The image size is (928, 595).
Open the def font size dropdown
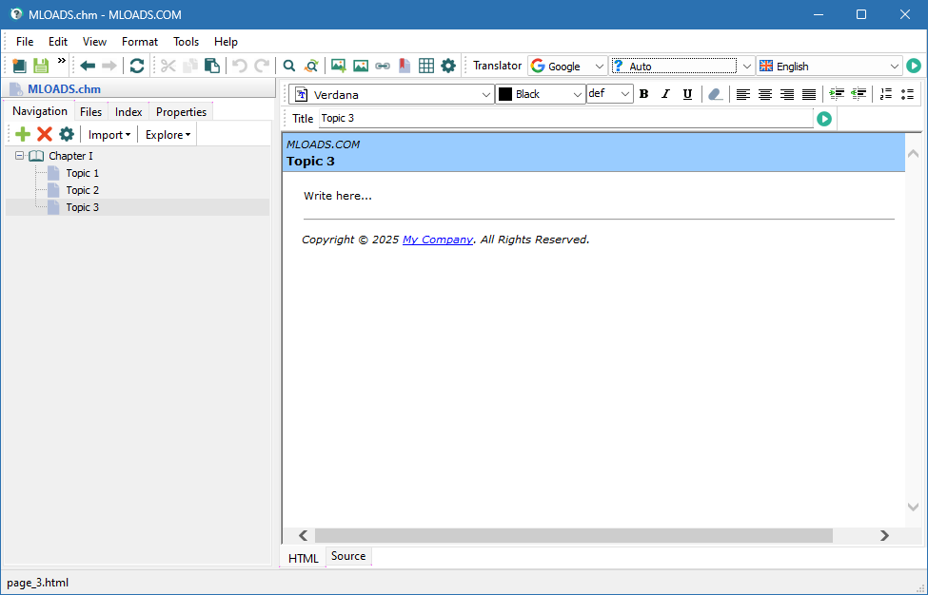[x=609, y=93]
